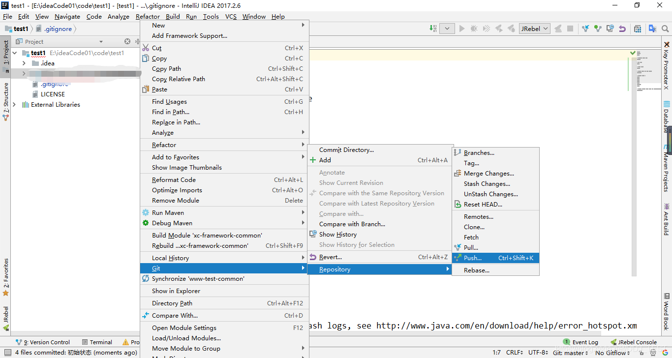672x358 pixels.
Task: Click the Project panel scroll-from-source icon
Action: tap(127, 41)
